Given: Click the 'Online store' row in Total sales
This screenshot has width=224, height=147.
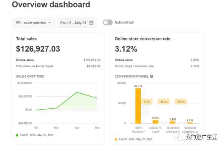Looking at the screenshot, I should [x=58, y=60].
